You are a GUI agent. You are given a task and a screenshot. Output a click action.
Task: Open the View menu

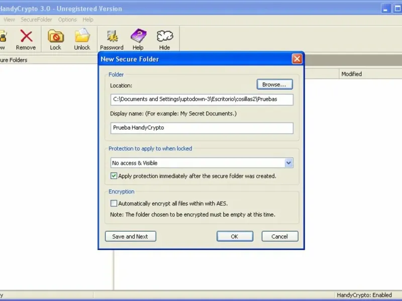9,20
